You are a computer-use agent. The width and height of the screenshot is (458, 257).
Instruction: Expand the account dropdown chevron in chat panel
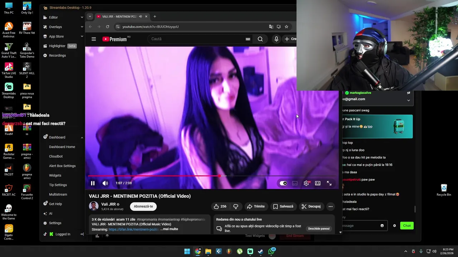coord(409,100)
